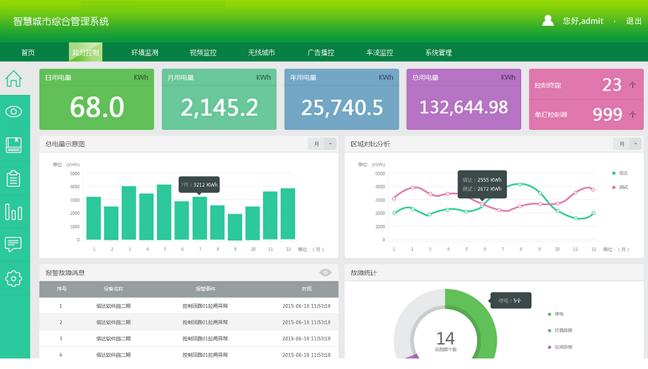Viewport: 648px width, 369px height.
Task: Toggle the 停电 legend item
Action: [556, 314]
